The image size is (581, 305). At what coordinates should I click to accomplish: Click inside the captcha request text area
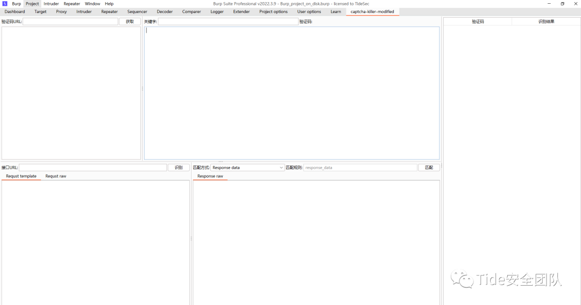(292, 93)
